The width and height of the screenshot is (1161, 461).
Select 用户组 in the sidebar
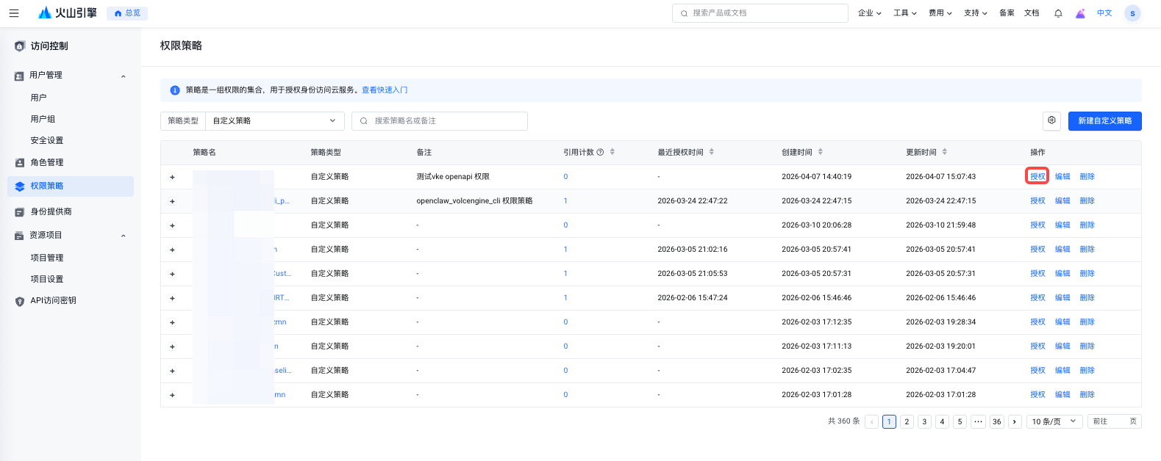point(43,119)
